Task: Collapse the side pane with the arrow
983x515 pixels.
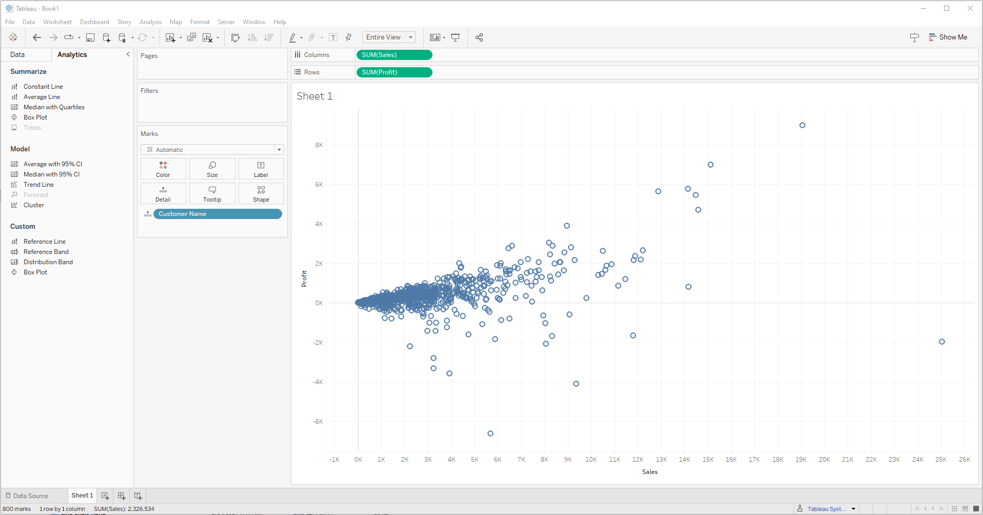Action: (128, 54)
